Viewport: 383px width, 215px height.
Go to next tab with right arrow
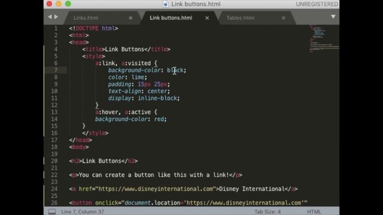point(56,17)
